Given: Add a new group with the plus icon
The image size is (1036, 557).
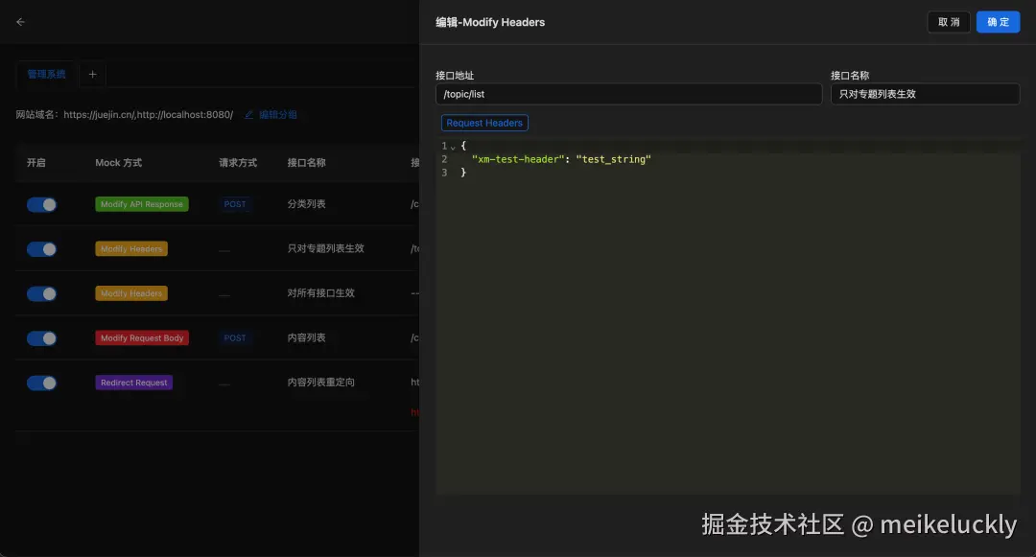Looking at the screenshot, I should click(92, 75).
